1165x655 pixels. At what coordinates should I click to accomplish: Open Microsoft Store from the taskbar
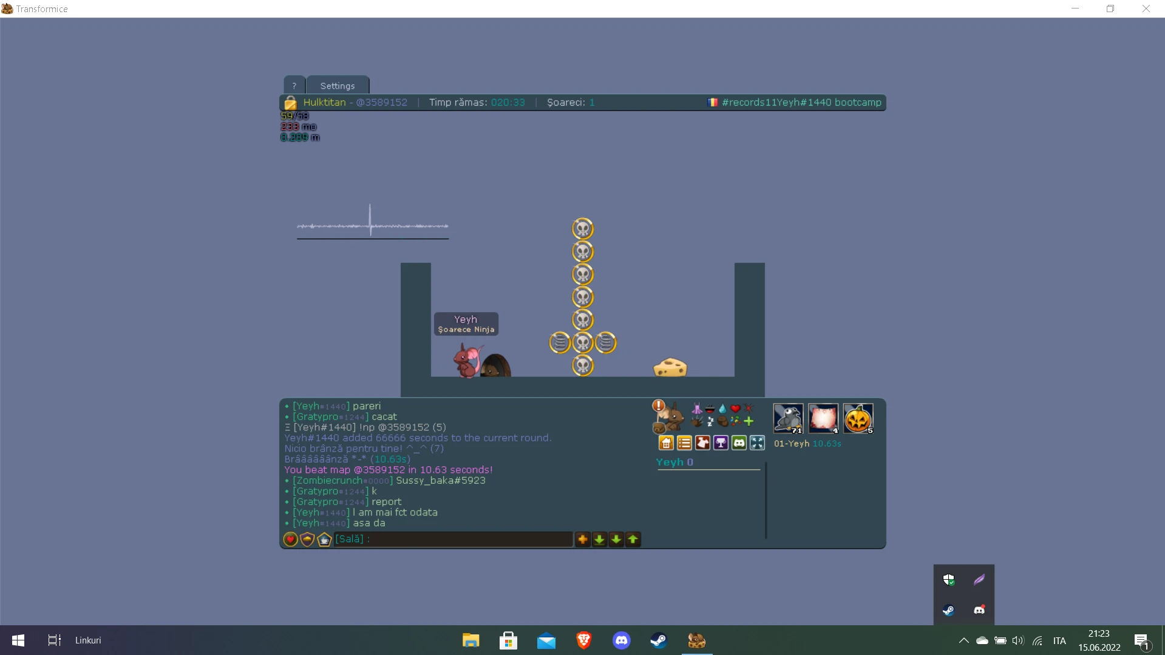509,640
